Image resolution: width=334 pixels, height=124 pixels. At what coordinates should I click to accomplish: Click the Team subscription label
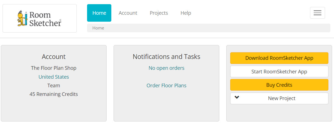click(54, 86)
